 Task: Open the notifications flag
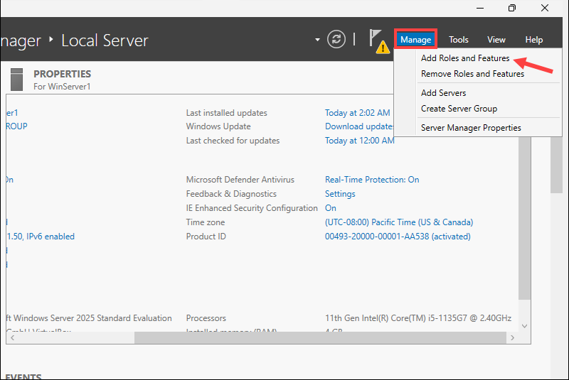(x=375, y=38)
